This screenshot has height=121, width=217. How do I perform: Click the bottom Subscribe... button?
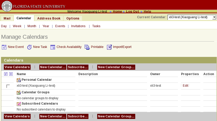tap(78, 116)
